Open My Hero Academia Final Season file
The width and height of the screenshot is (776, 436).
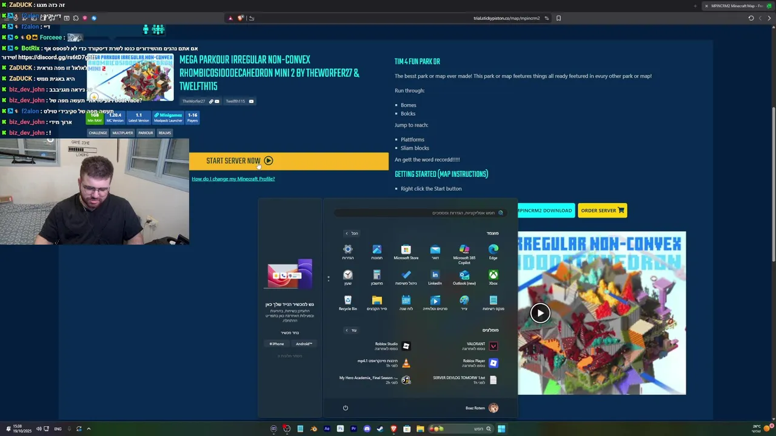[375, 380]
